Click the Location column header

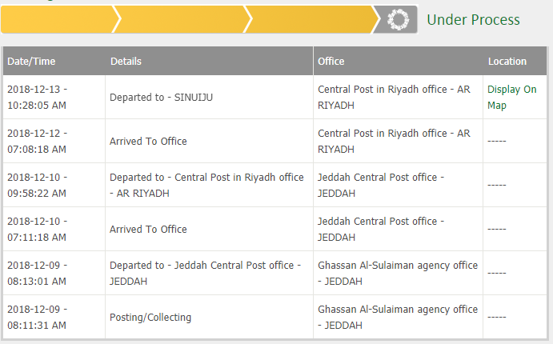(x=507, y=62)
